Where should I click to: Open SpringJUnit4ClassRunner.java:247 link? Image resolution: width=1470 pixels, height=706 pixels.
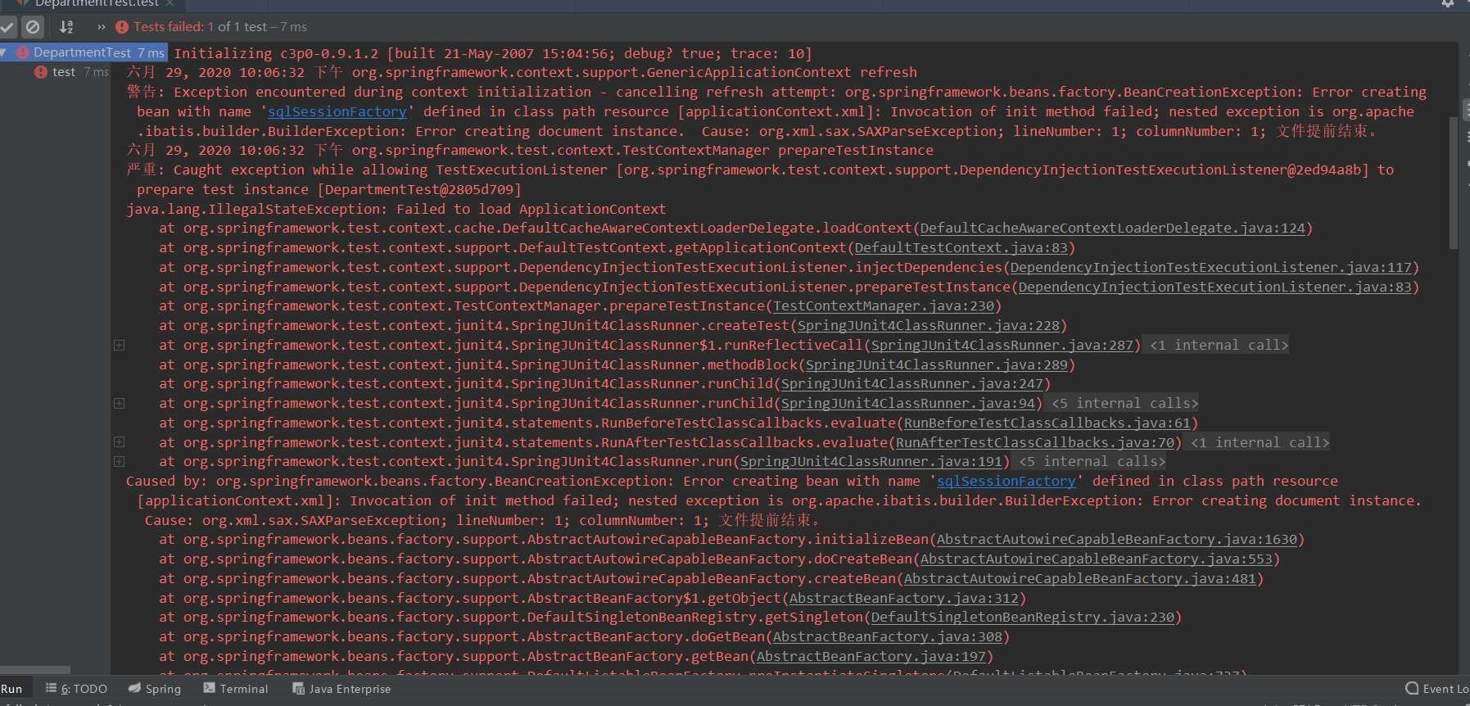coord(911,383)
